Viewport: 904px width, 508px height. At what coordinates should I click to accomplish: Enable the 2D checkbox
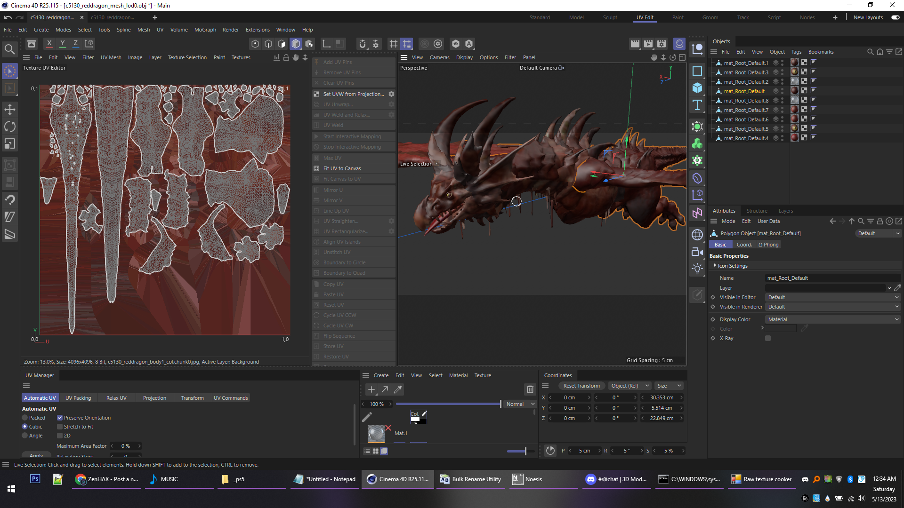[60, 436]
